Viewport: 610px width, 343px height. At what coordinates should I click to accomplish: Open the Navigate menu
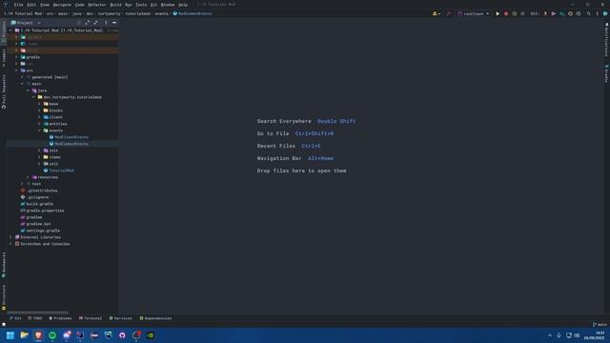point(62,5)
